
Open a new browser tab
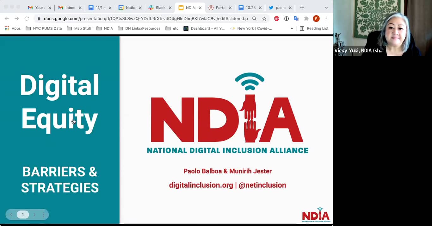[302, 8]
